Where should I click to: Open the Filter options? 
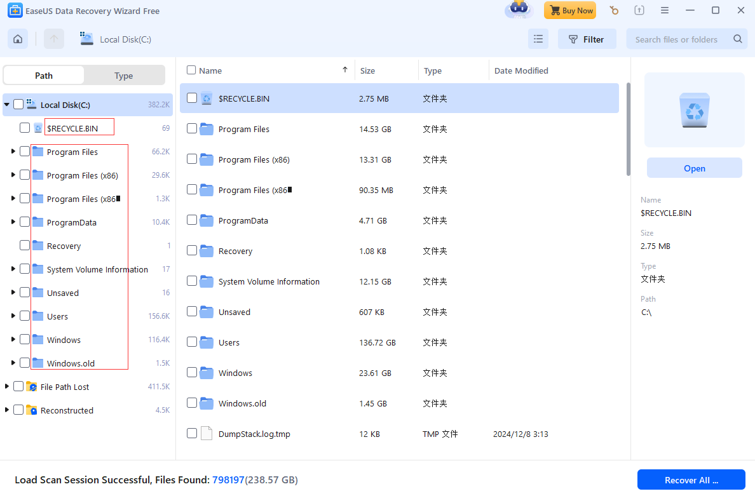587,39
